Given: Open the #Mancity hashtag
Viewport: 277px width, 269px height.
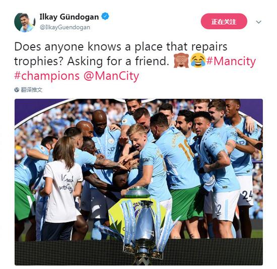Looking at the screenshot, I should coord(231,61).
